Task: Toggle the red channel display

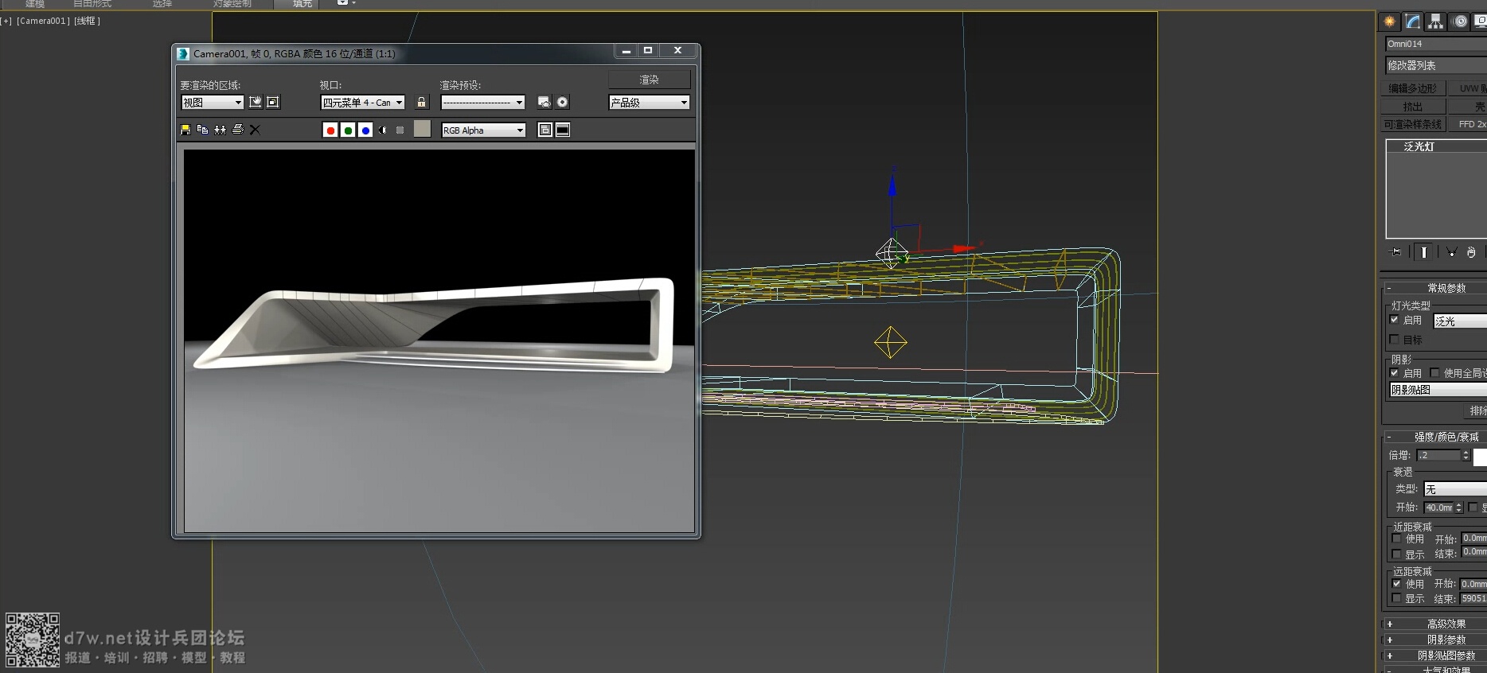Action: coord(330,130)
